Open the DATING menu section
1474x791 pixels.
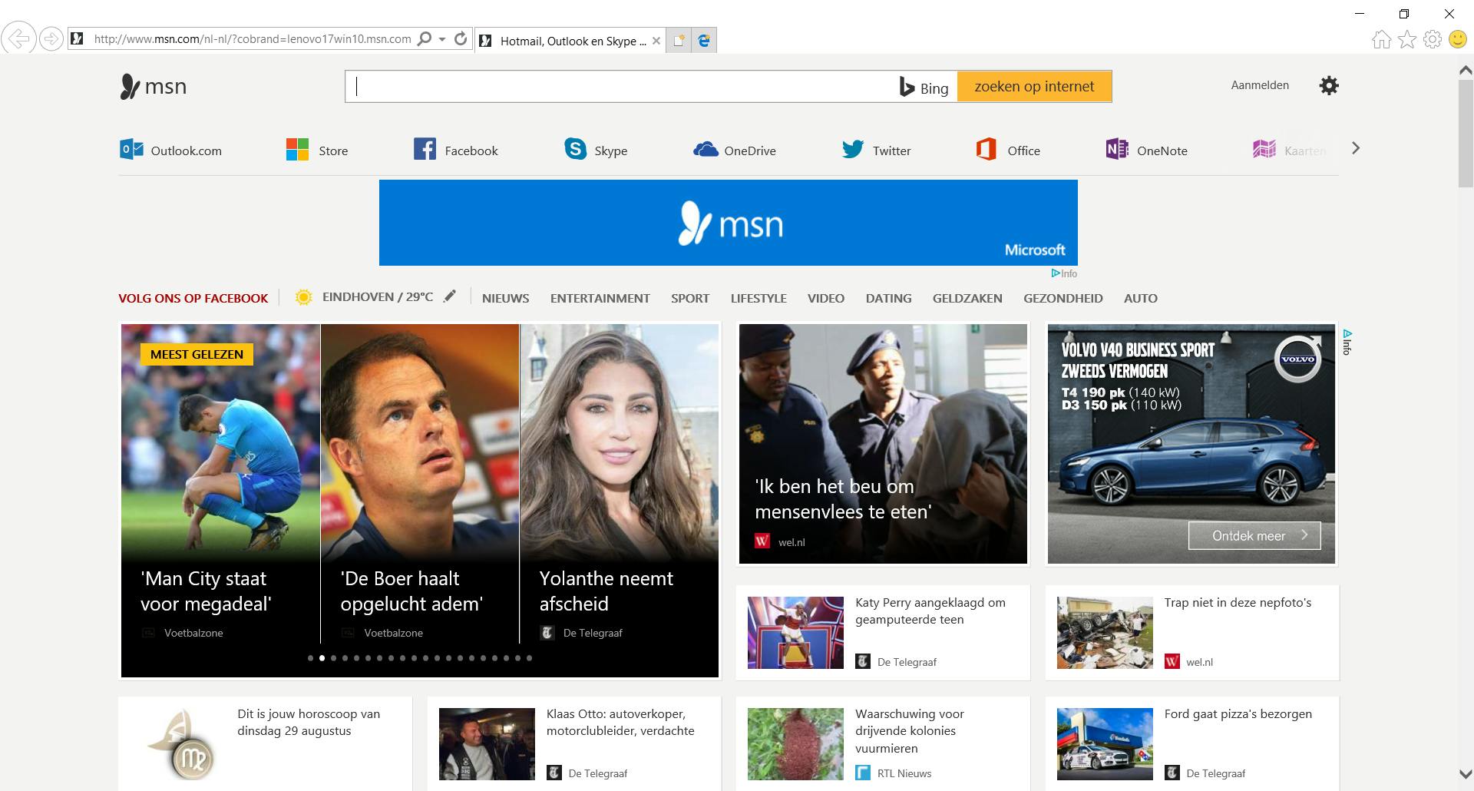pos(889,299)
